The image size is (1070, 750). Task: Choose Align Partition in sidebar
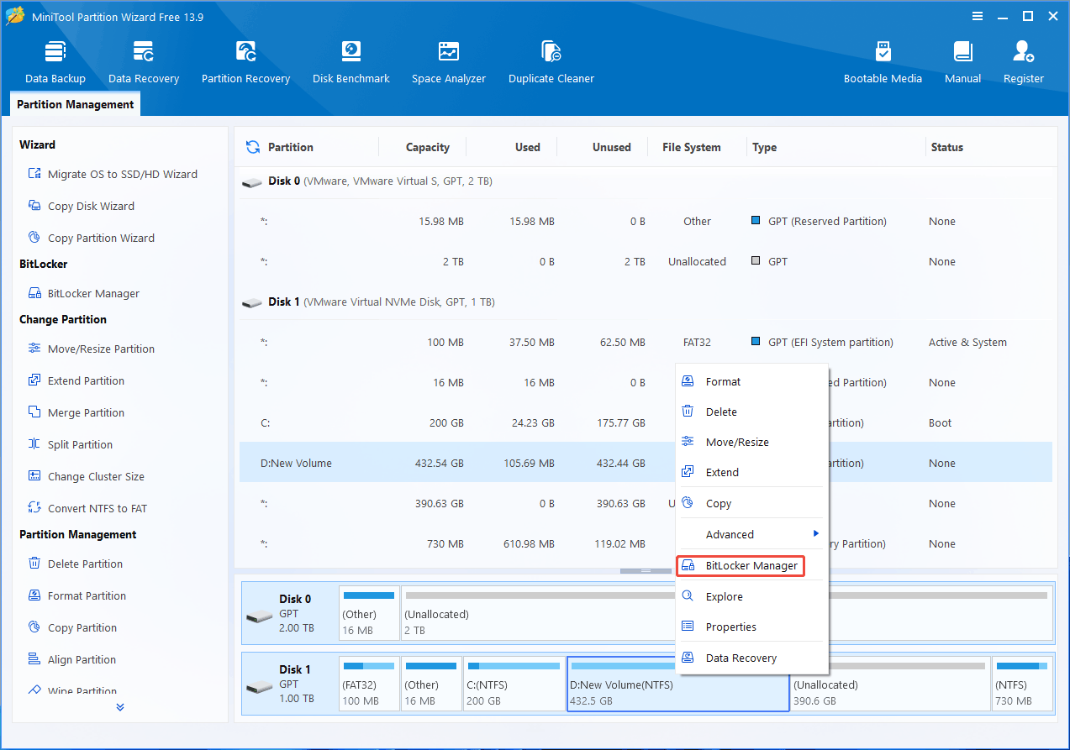coord(71,659)
